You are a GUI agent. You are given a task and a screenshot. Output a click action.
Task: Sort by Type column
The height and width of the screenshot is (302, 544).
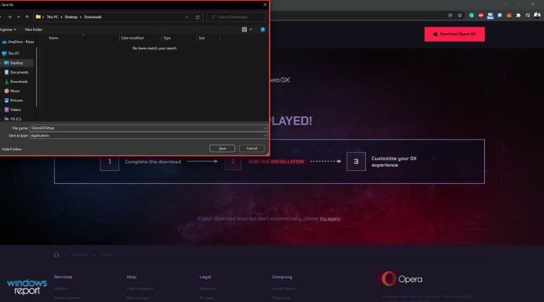(x=167, y=38)
